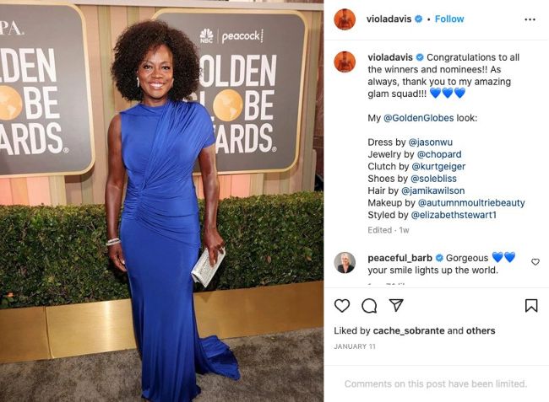Share post via paper plane icon
The width and height of the screenshot is (549, 402).
click(x=396, y=305)
